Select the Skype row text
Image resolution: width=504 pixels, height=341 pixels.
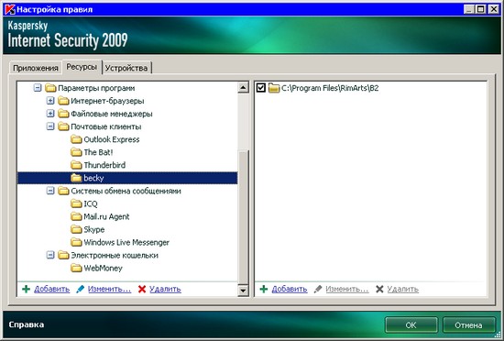pos(94,229)
